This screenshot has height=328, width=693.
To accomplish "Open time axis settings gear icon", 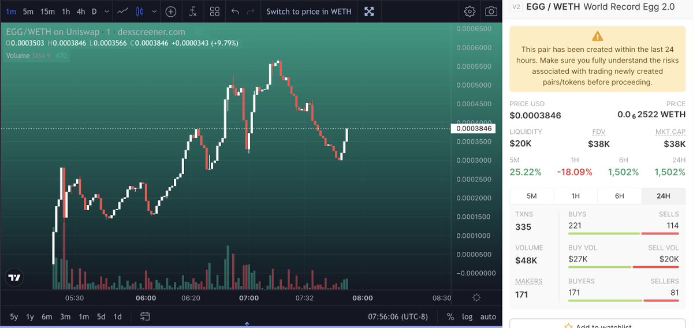I will point(476,297).
